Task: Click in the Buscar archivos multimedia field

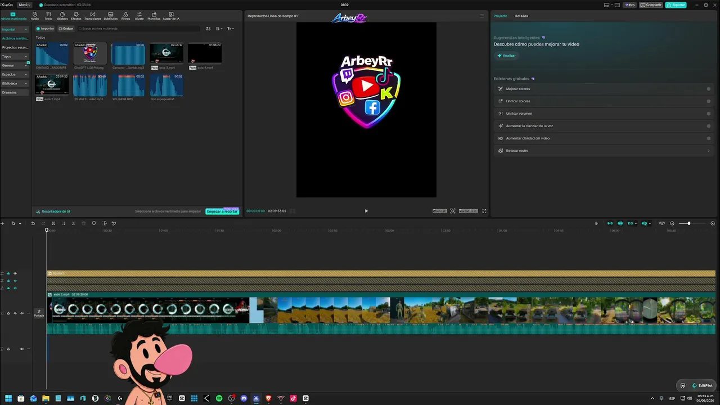Action: 138,29
